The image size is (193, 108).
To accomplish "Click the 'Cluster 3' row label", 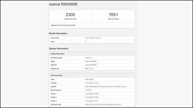I will pos(54,101).
